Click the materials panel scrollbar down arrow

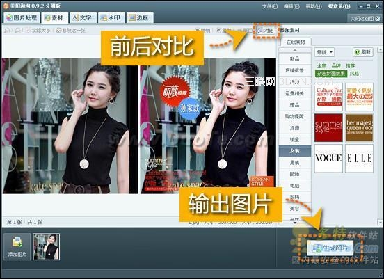pyautogui.click(x=380, y=223)
